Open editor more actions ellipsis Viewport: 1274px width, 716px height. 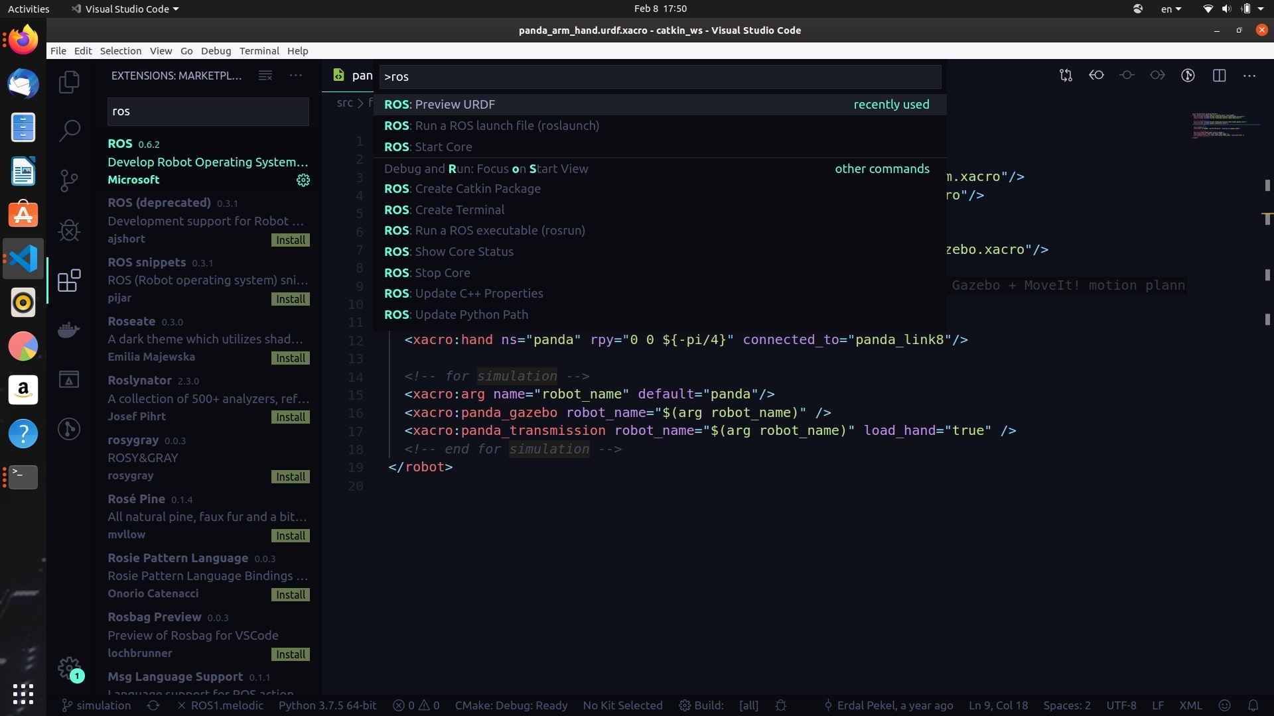pos(1249,76)
